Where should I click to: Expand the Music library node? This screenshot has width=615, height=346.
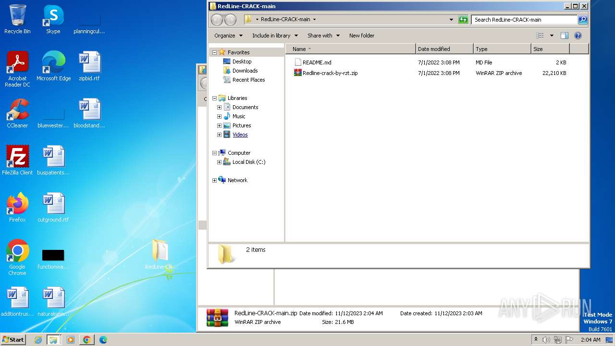[219, 116]
